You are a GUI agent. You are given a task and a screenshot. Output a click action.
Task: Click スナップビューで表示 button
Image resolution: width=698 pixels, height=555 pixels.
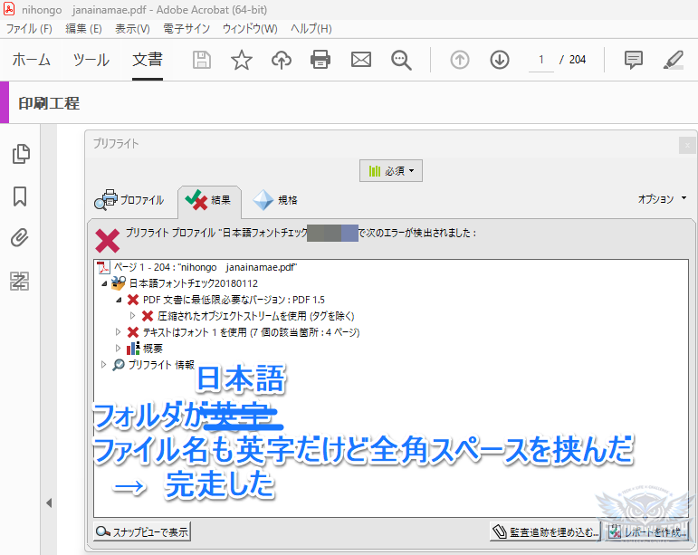(142, 531)
